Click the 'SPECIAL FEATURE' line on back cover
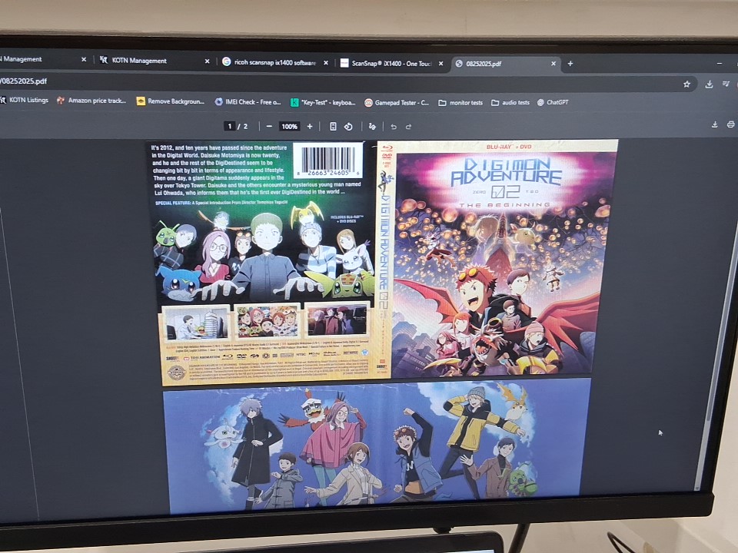This screenshot has width=738, height=553. [221, 202]
